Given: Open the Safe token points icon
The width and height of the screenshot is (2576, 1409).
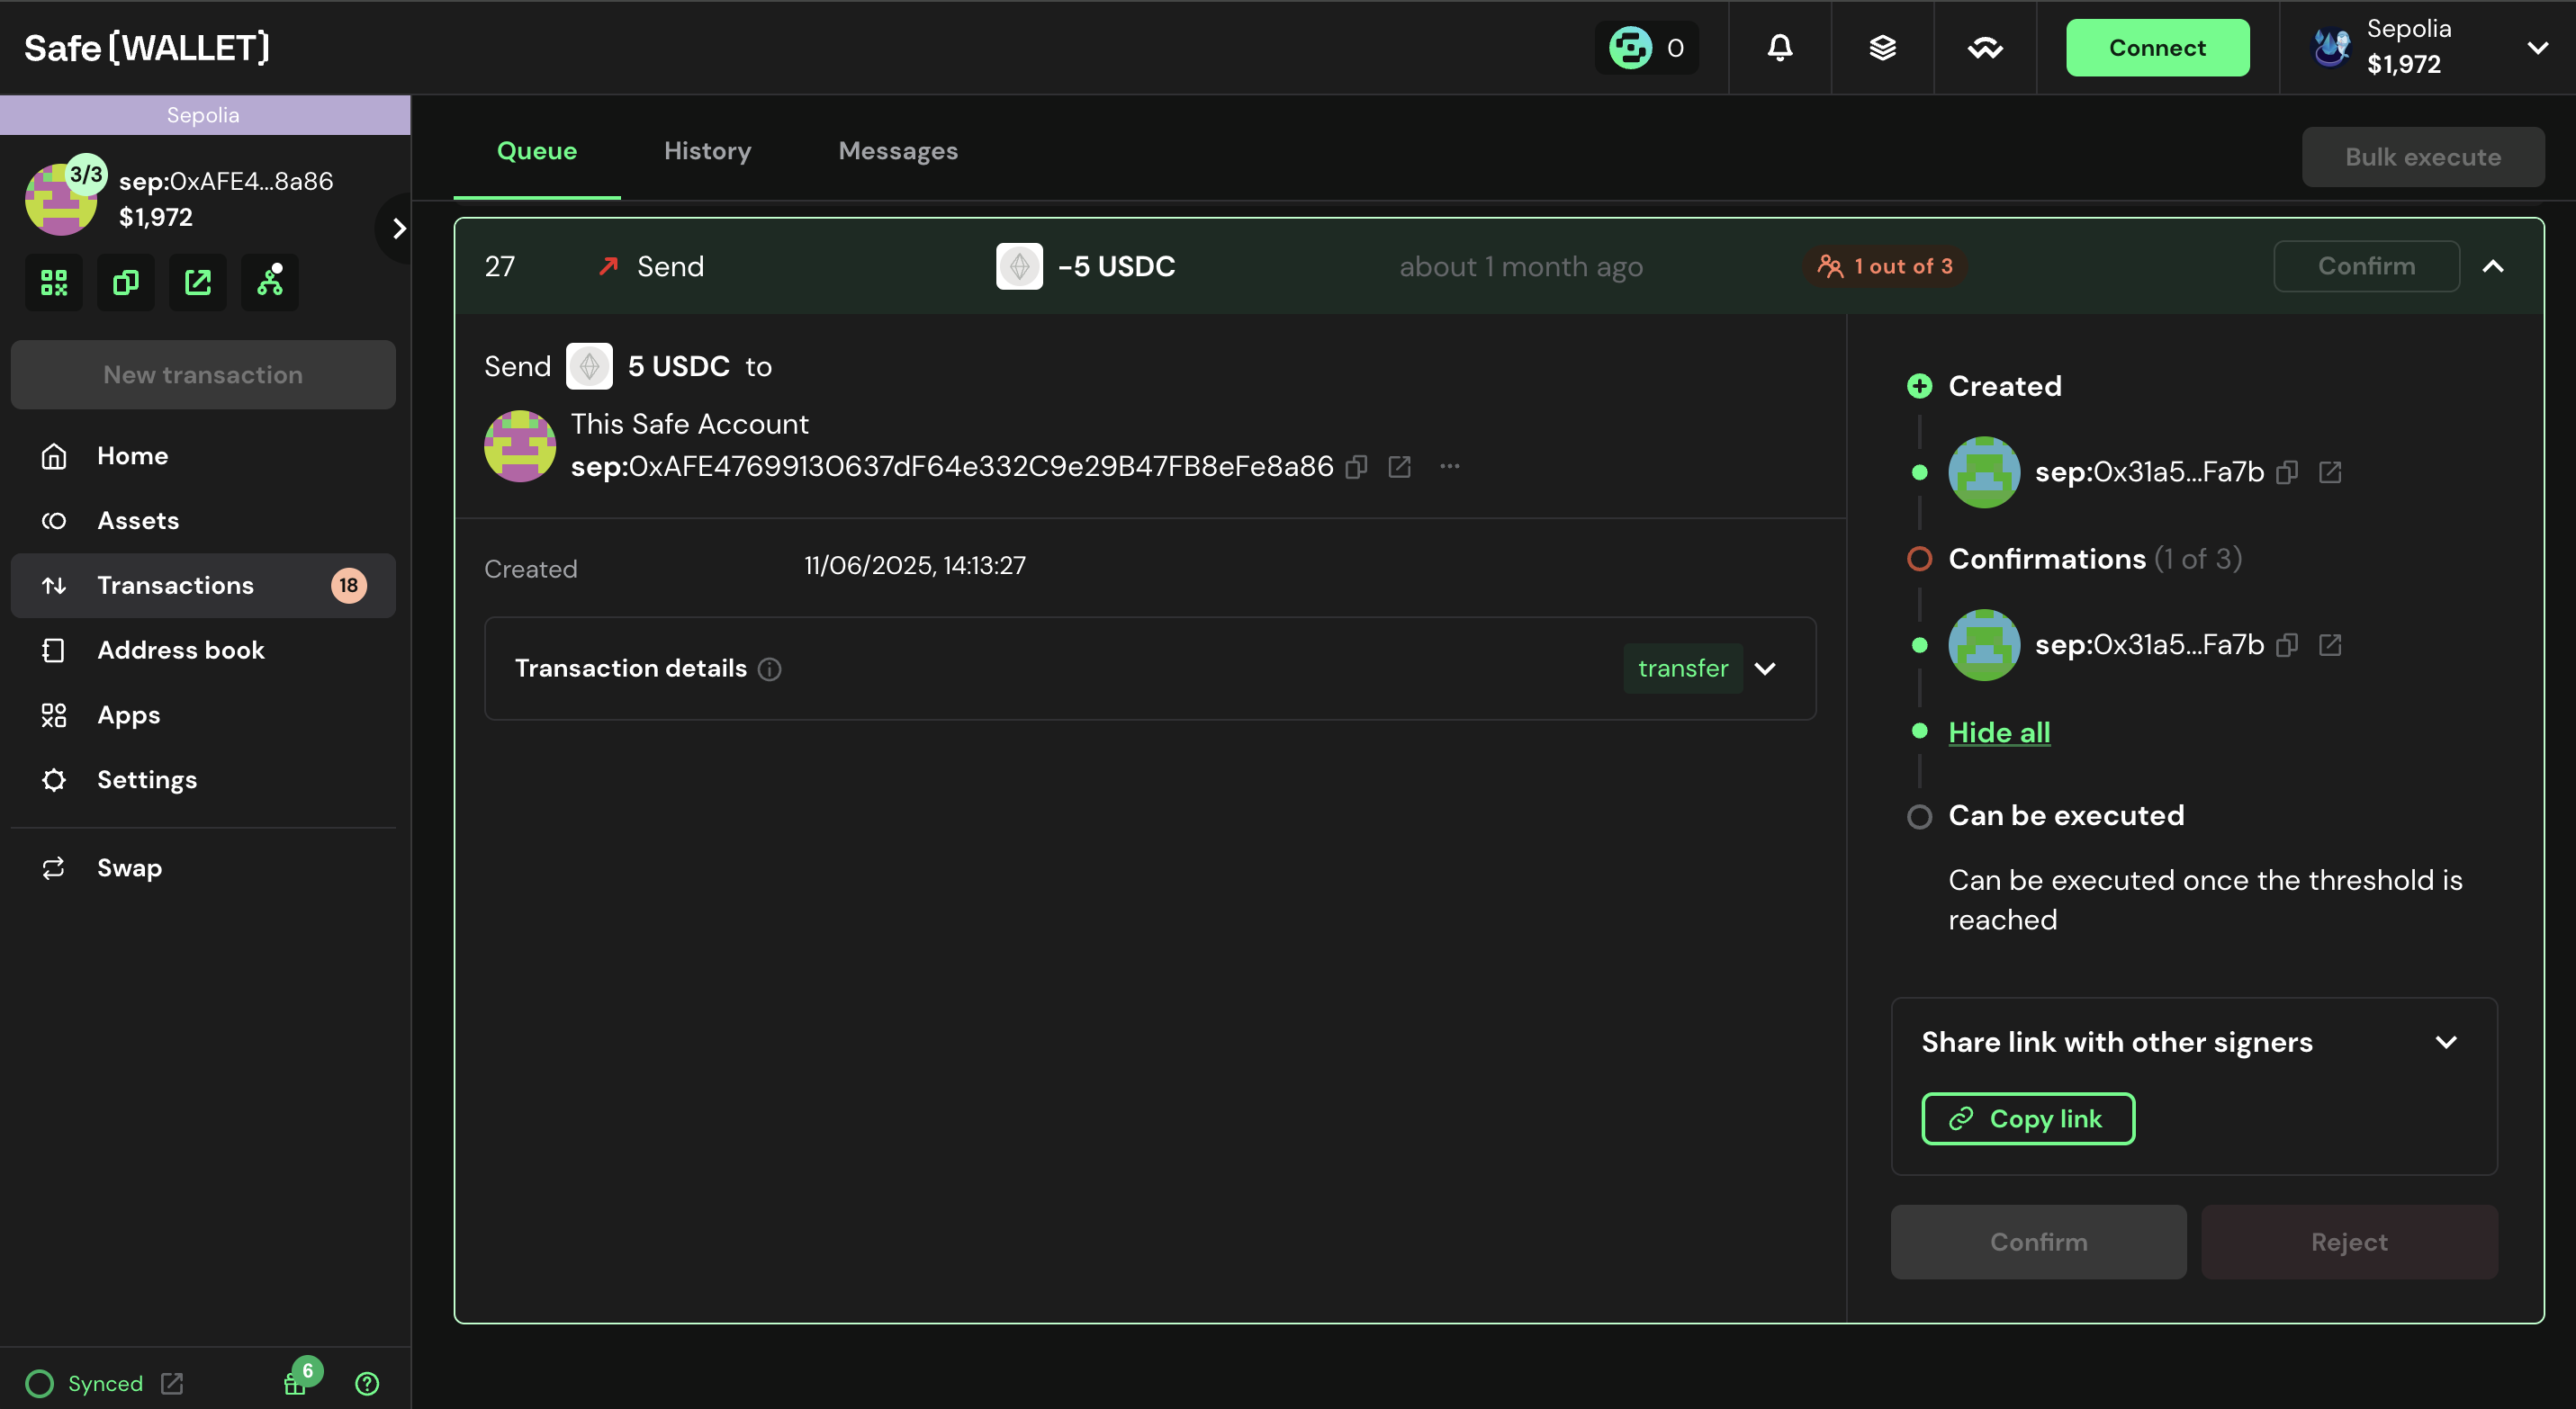Looking at the screenshot, I should 1630,48.
